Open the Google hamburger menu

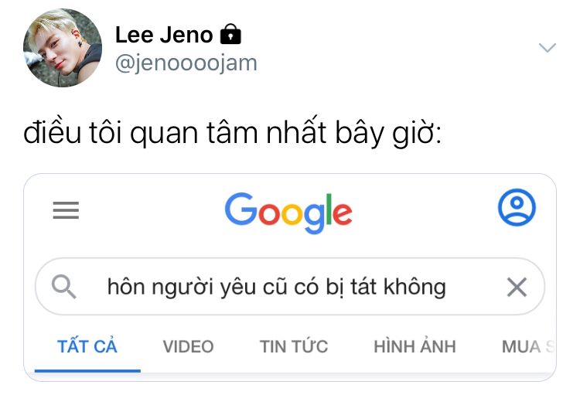(x=66, y=210)
